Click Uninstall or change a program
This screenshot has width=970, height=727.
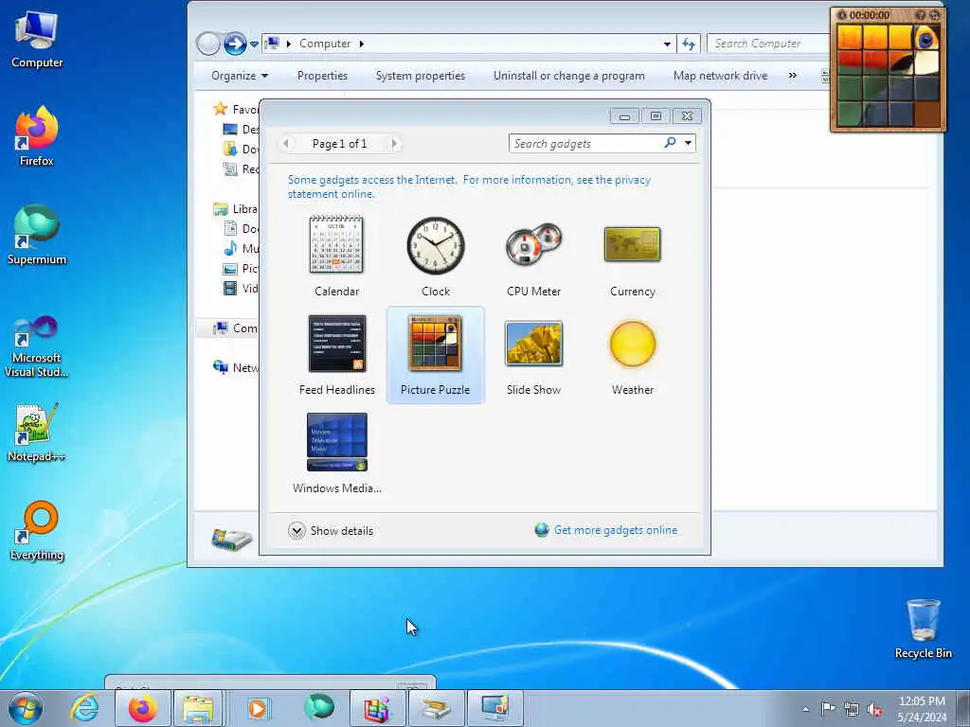(569, 76)
